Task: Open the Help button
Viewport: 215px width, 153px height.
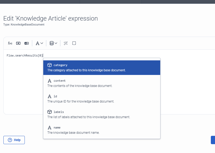Action: point(14,140)
